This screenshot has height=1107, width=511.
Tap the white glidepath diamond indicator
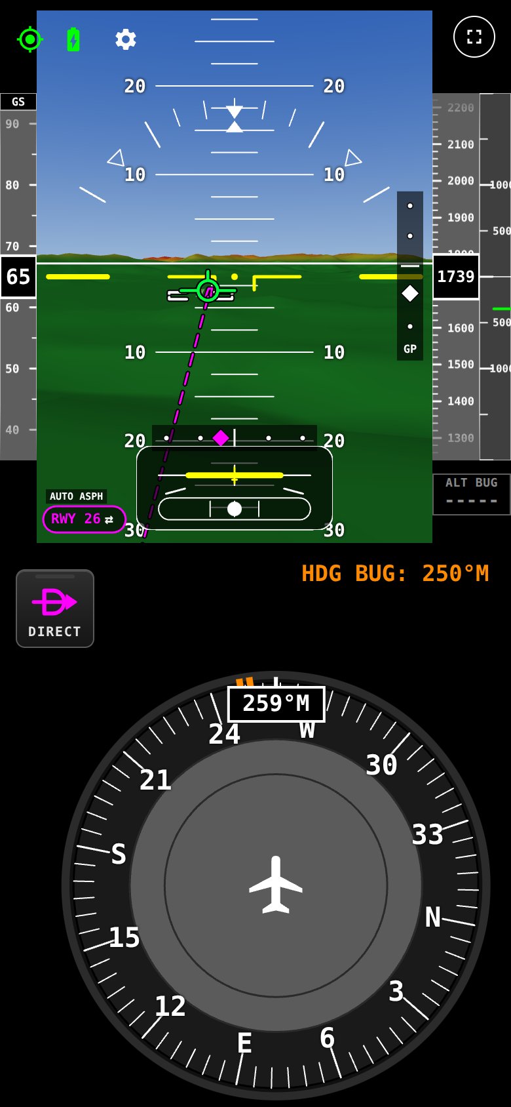tap(410, 293)
